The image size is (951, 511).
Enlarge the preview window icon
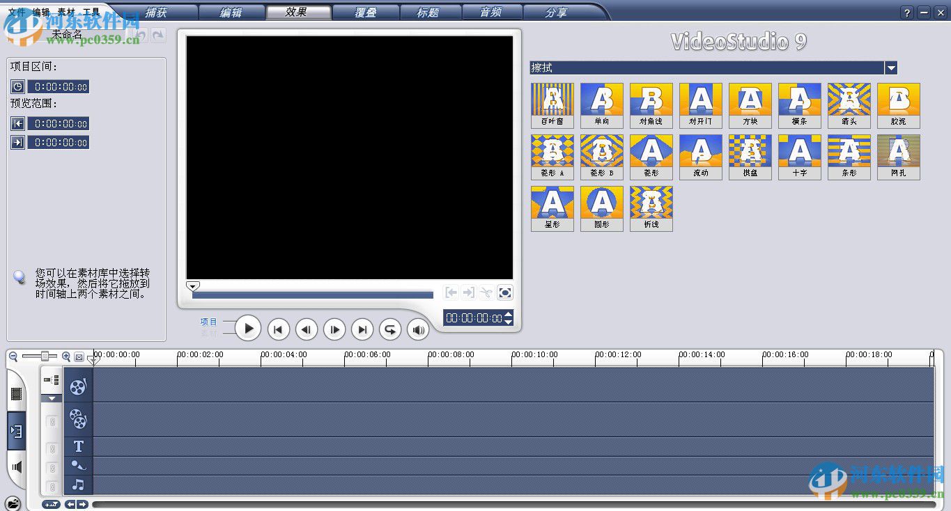505,292
